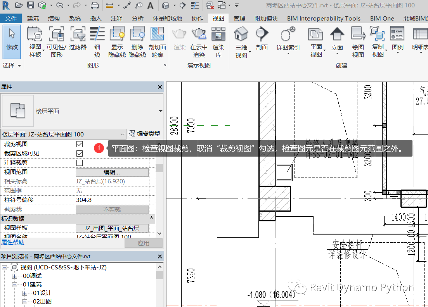This screenshot has width=428, height=307.
Task: Select 剖切面轮廓 cut profile tool
Action: (158, 42)
